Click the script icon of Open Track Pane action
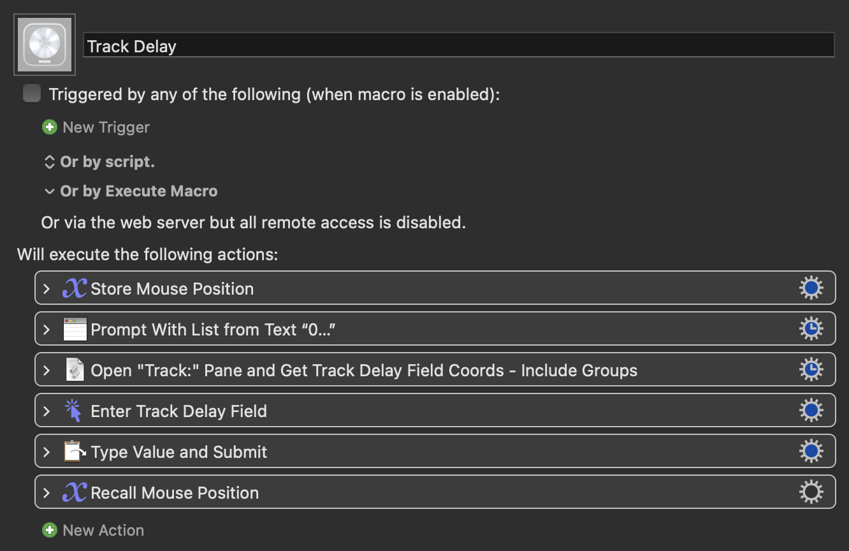 coord(75,371)
